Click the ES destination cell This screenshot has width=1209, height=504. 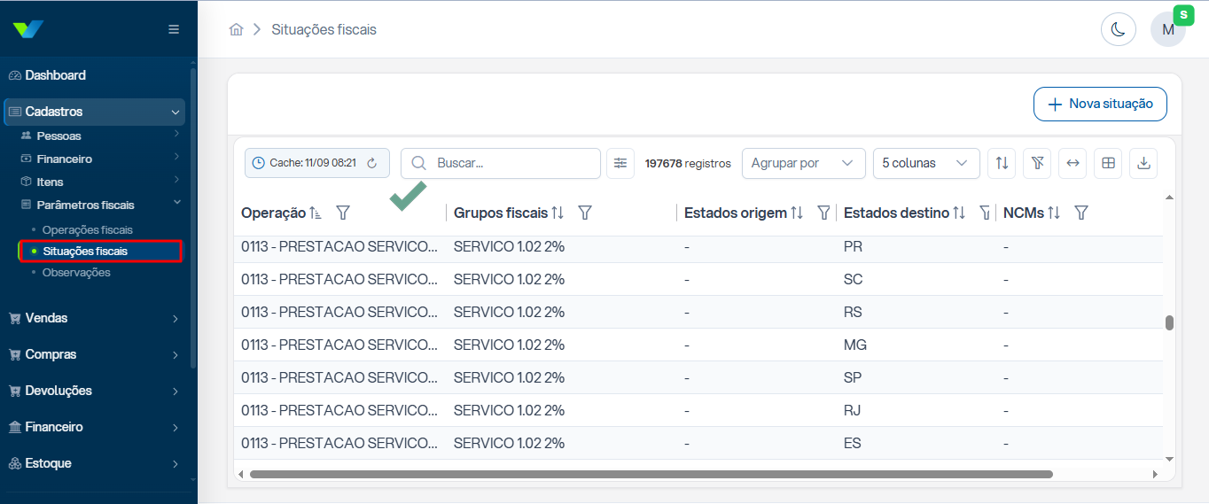(853, 443)
